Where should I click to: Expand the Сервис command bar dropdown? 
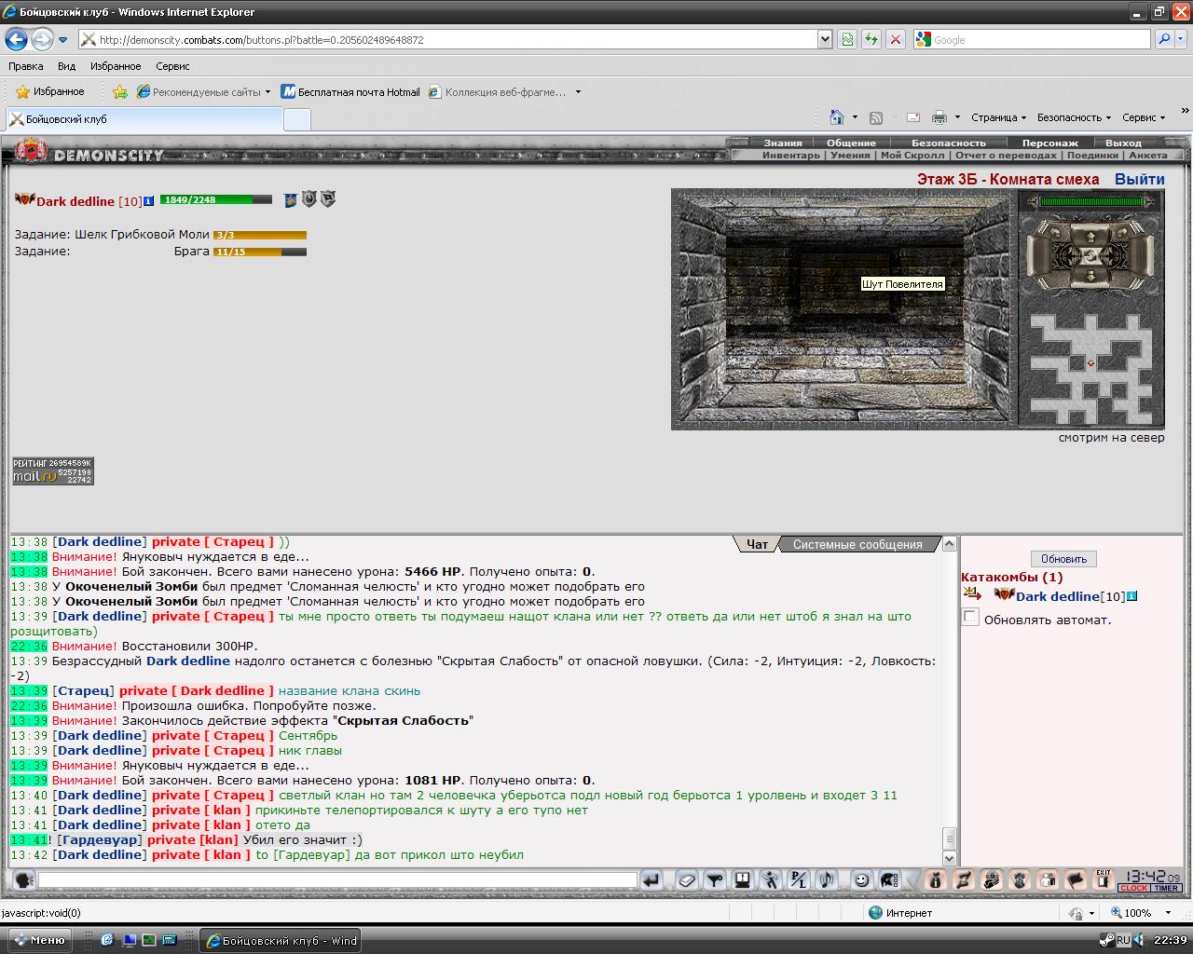[1144, 117]
